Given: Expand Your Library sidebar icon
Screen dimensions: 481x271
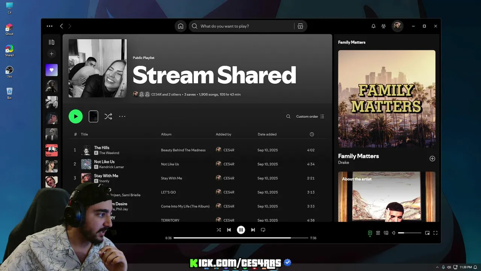Looking at the screenshot, I should click(51, 42).
